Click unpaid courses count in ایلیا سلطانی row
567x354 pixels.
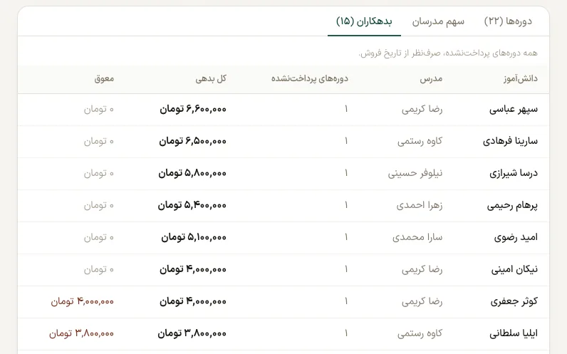(x=346, y=333)
